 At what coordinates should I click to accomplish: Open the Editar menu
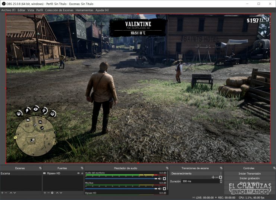coord(22,10)
